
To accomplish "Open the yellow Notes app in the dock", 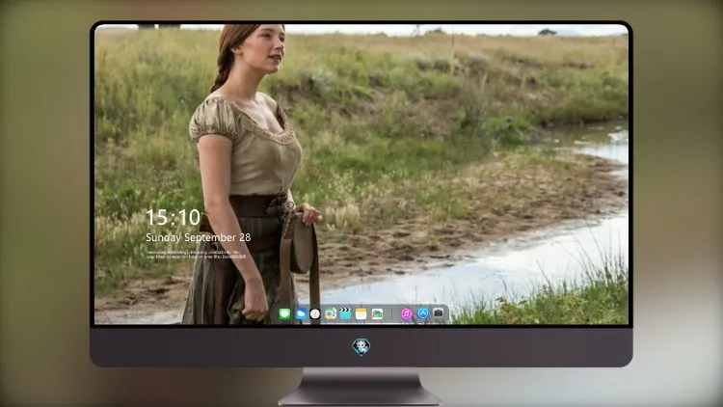I will click(361, 314).
